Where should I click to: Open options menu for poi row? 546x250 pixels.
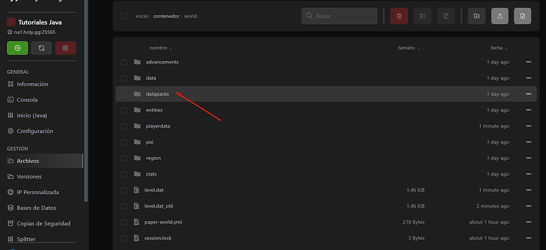pyautogui.click(x=529, y=142)
